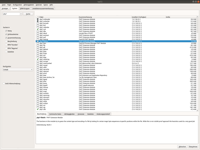Image resolution: width=200 pixels, height=150 pixels.
Task: Uncheck the Schlüsselwörter search option
Action: [x=6, y=34]
